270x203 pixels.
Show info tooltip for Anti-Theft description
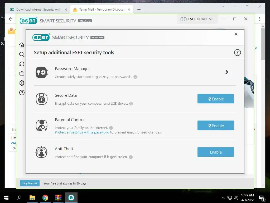point(131,157)
